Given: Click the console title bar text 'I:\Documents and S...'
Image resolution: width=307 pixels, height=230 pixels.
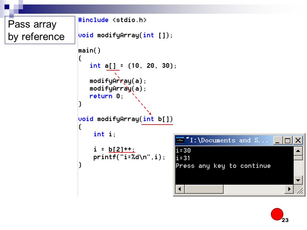Looking at the screenshot, I should click(x=228, y=140).
